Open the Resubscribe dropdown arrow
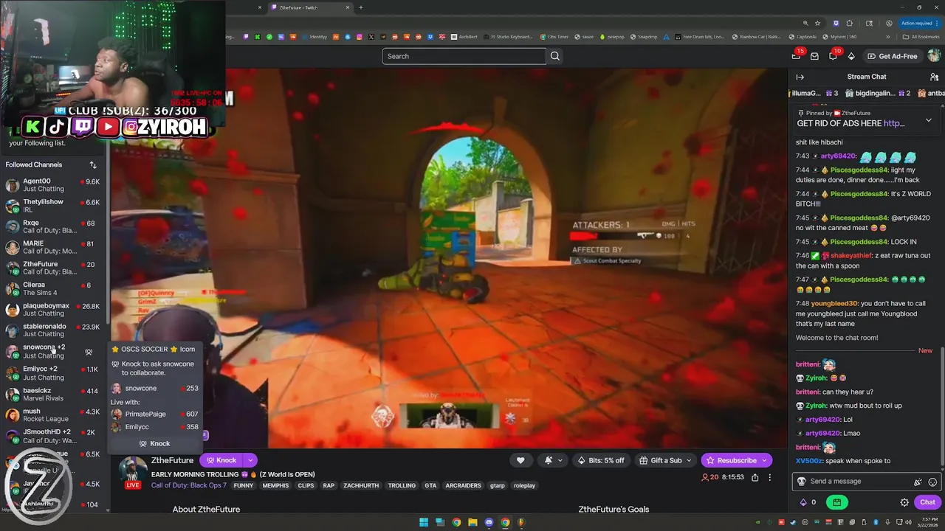The height and width of the screenshot is (531, 945). [765, 460]
